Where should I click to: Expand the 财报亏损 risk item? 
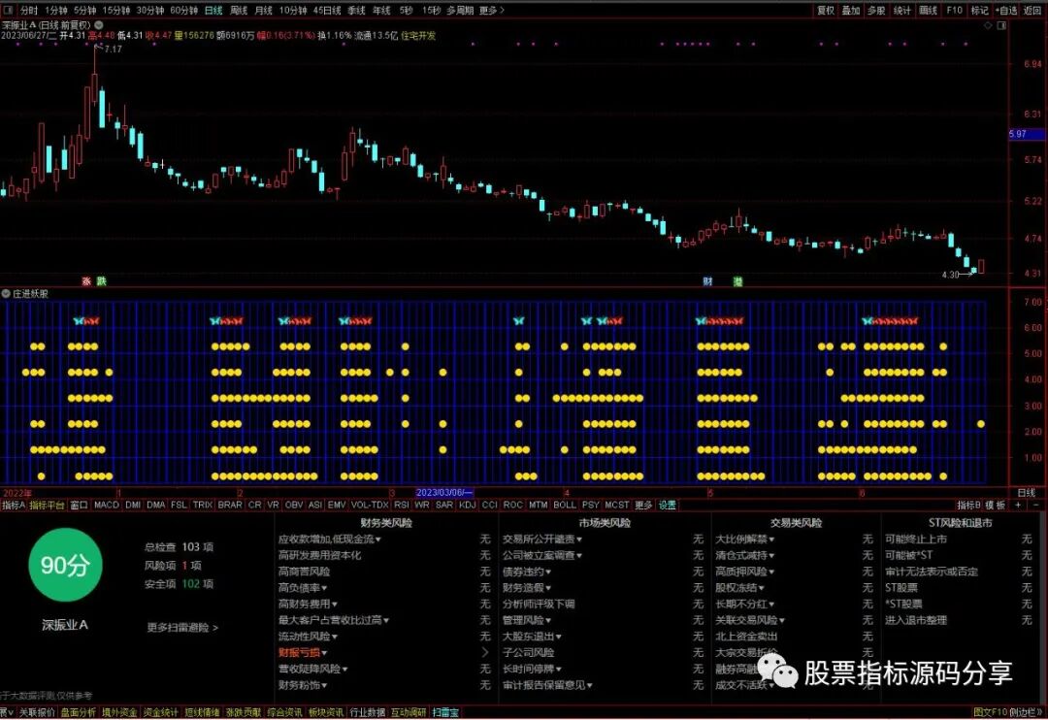(303, 652)
